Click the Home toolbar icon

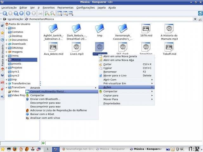tap(21, 13)
